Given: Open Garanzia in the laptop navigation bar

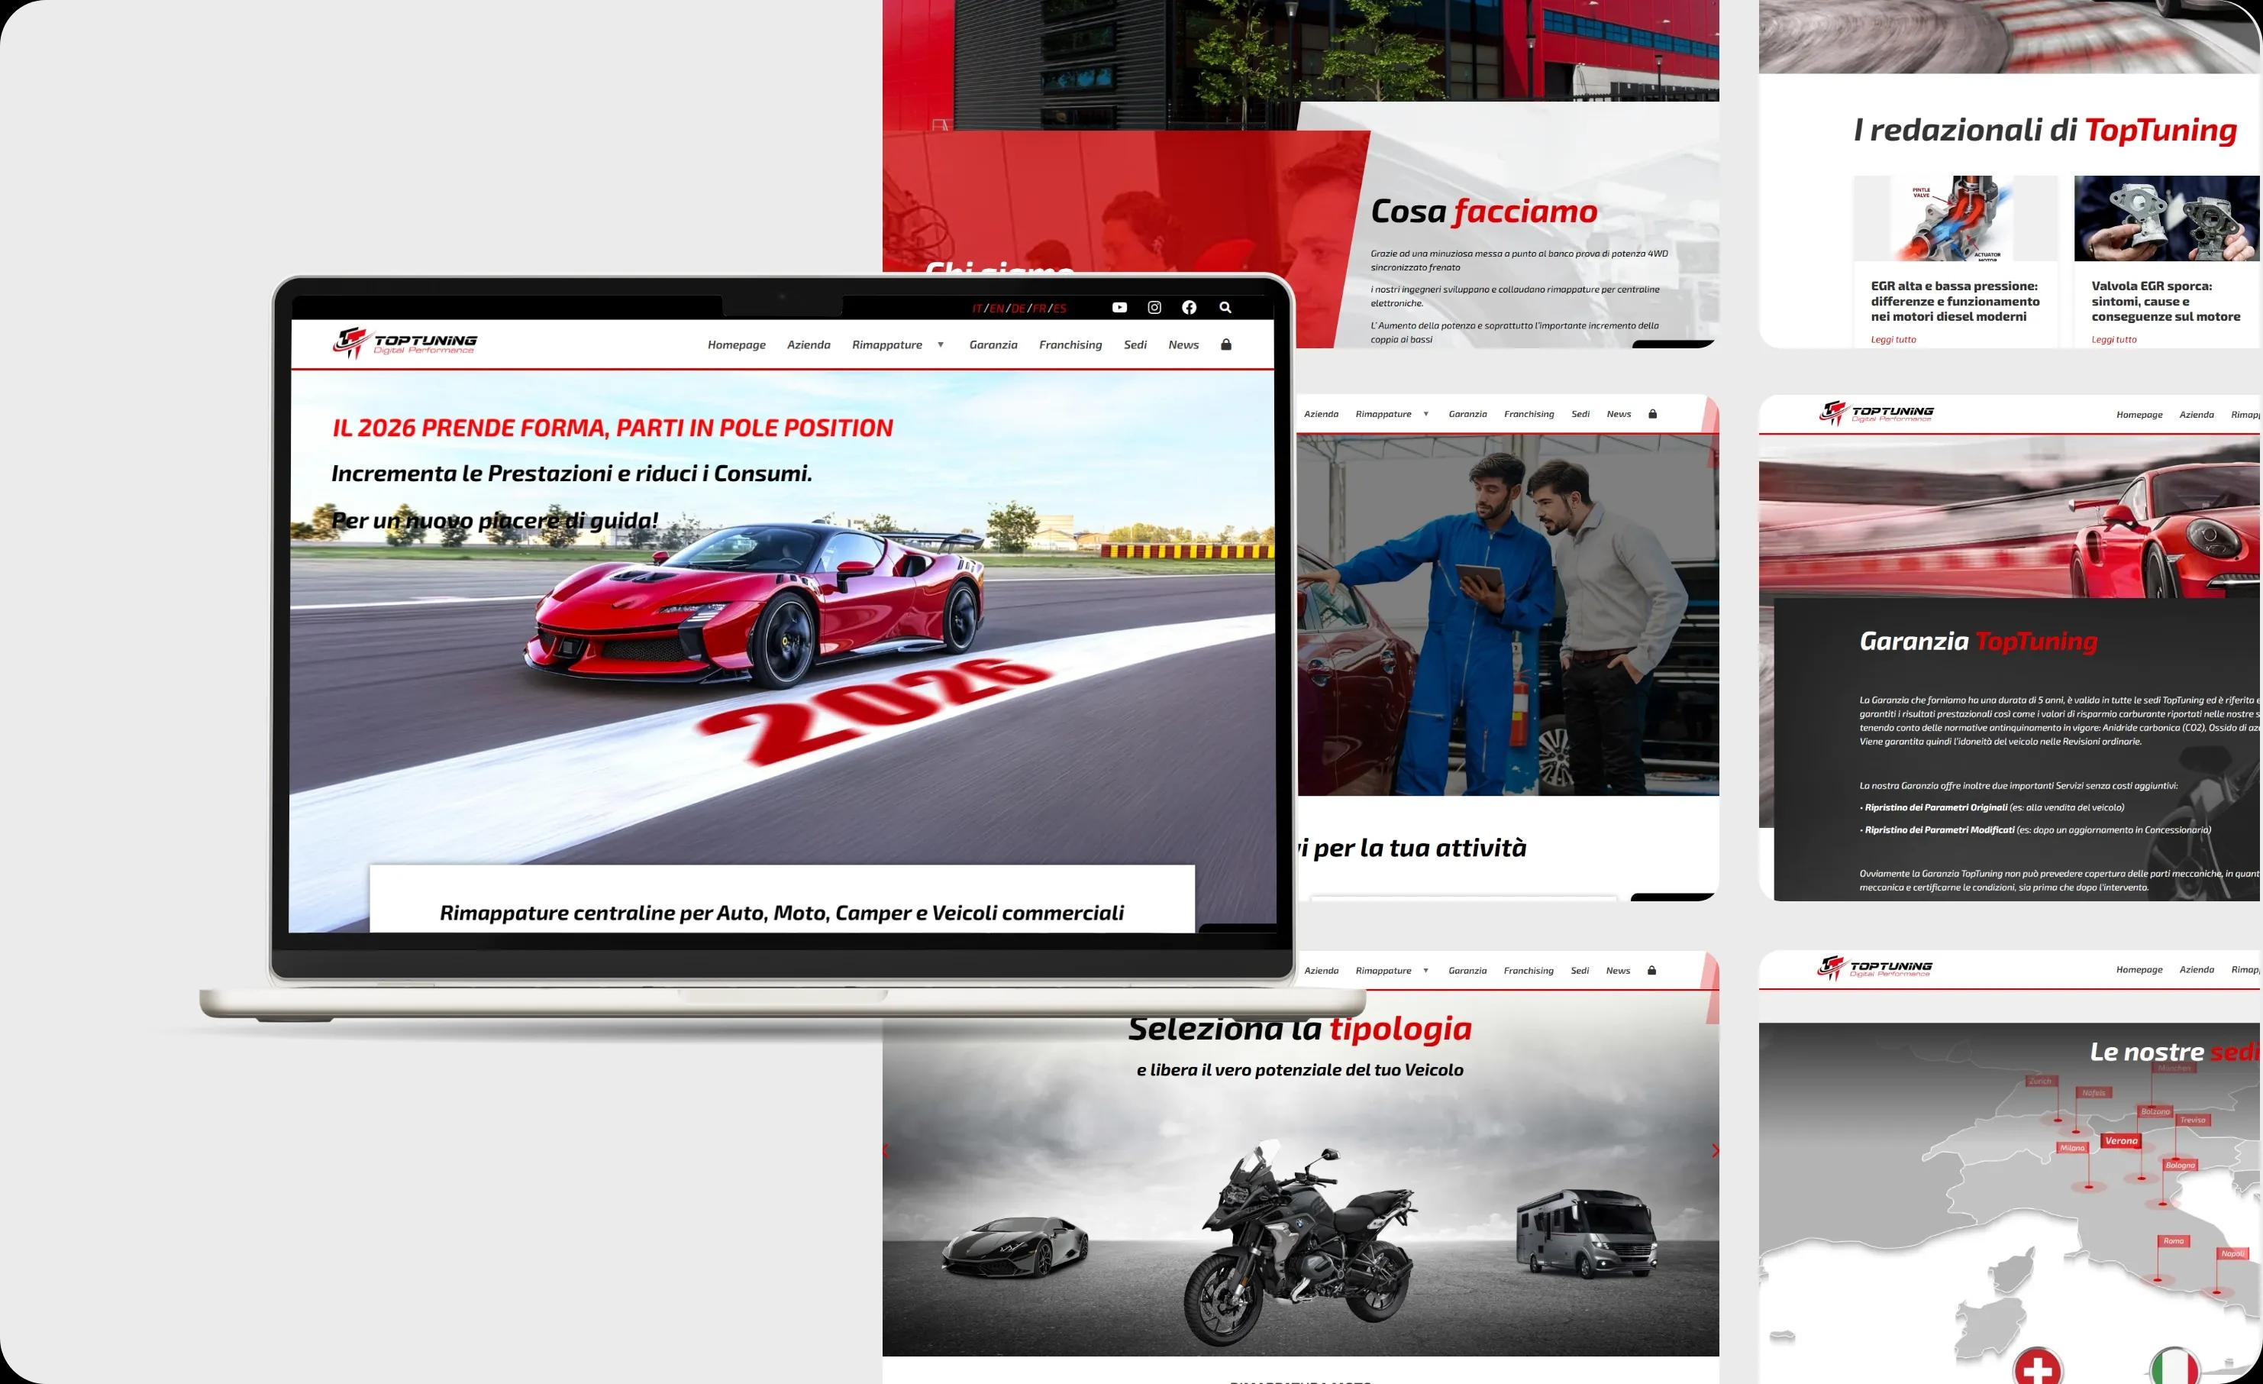Looking at the screenshot, I should coord(994,344).
